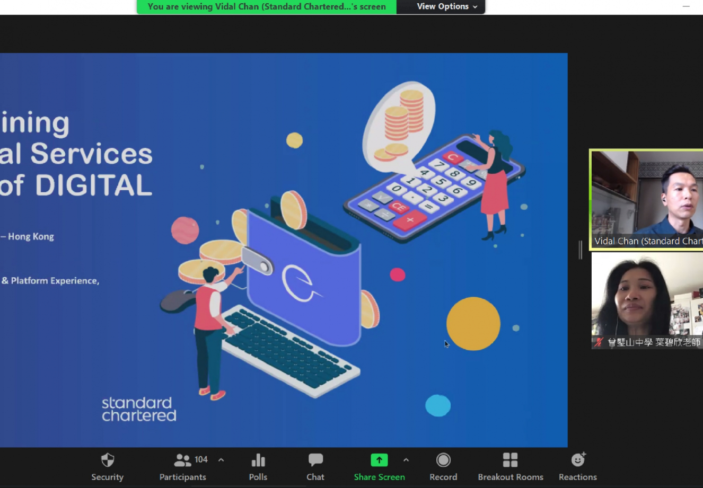Click the divider handle beside the video panel

(581, 250)
